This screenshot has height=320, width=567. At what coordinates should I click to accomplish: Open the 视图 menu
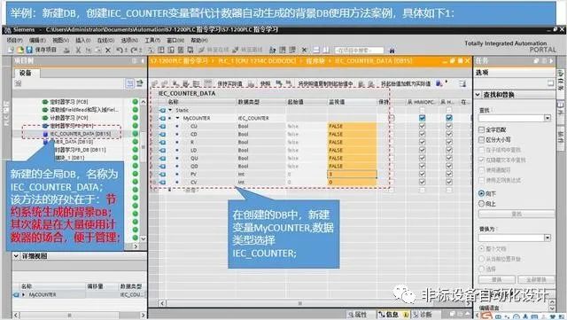60,40
